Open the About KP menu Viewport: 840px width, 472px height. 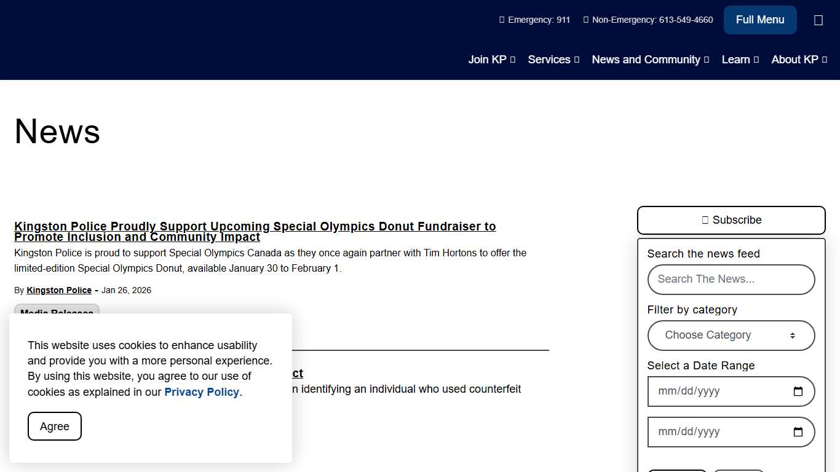pos(794,60)
